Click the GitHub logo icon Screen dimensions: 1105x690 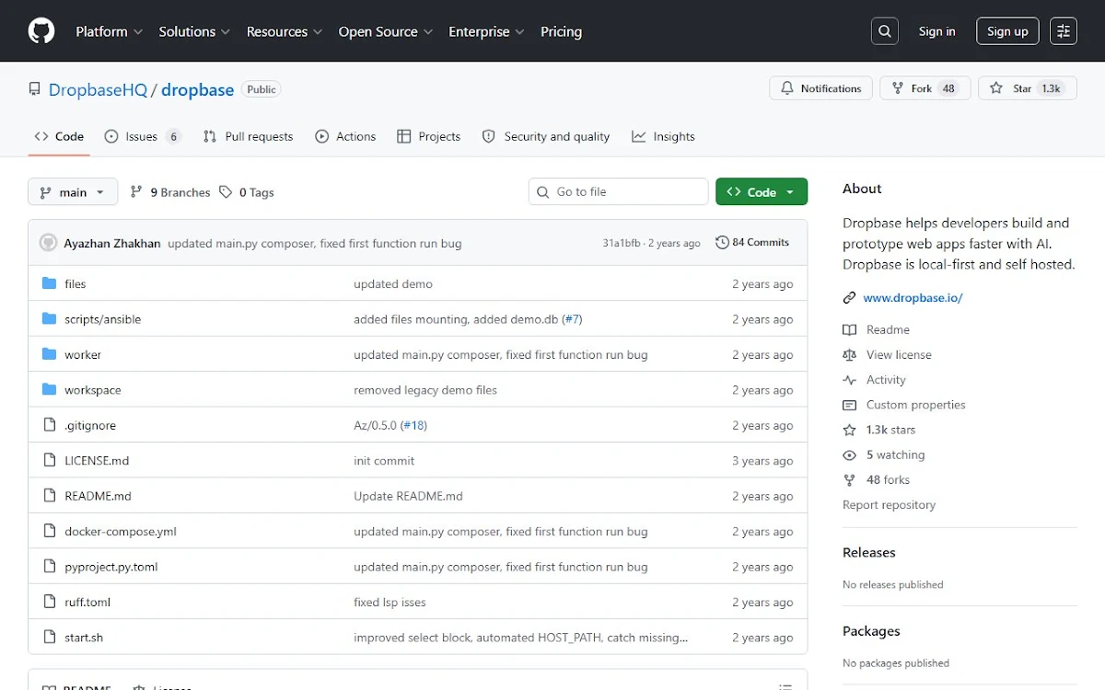click(41, 31)
